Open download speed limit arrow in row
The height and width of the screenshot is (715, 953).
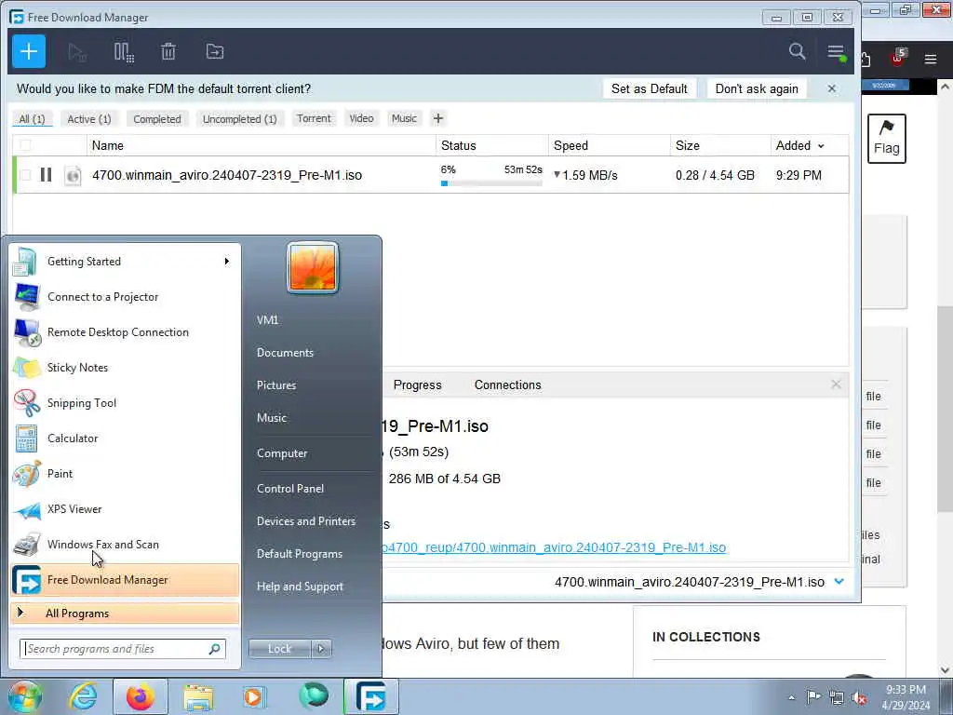click(557, 174)
